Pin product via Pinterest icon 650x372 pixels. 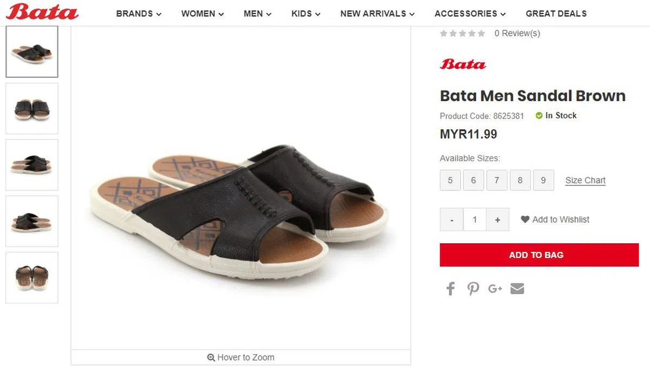pyautogui.click(x=473, y=289)
